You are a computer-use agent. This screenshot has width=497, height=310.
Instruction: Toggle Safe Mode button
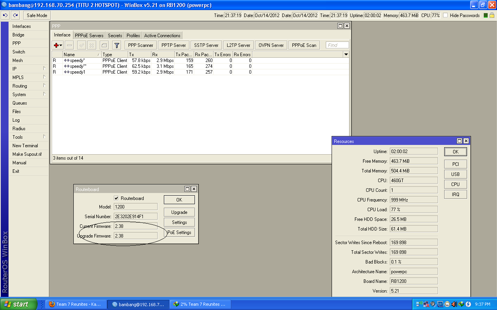[37, 15]
